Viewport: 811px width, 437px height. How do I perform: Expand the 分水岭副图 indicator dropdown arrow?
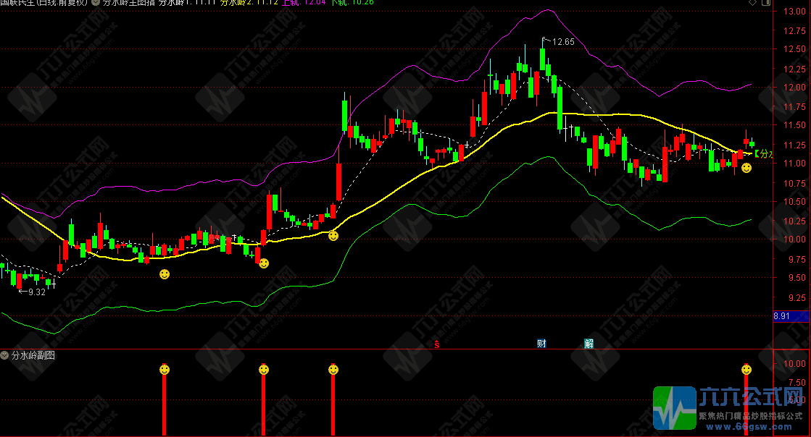pos(5,355)
